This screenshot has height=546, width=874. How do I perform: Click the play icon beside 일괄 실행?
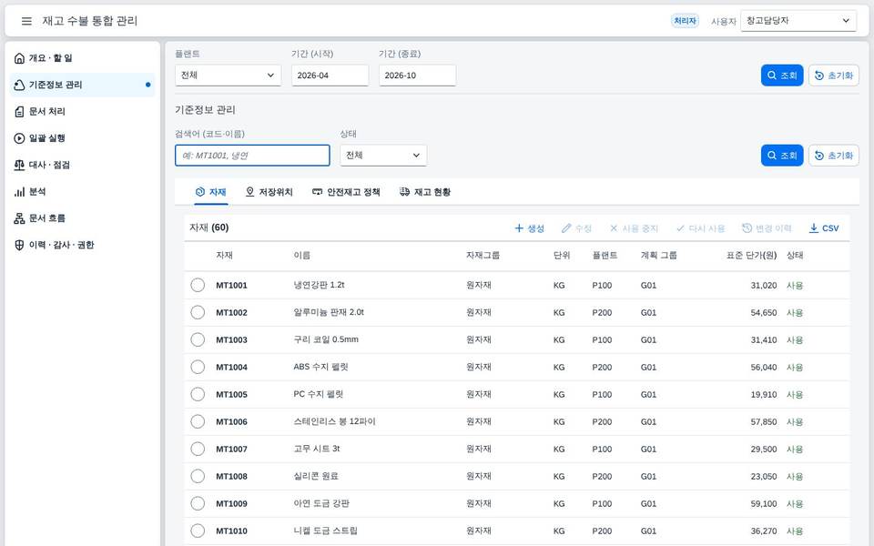(x=19, y=138)
